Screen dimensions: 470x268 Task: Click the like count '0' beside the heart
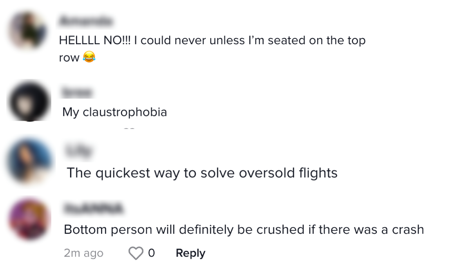click(x=151, y=254)
